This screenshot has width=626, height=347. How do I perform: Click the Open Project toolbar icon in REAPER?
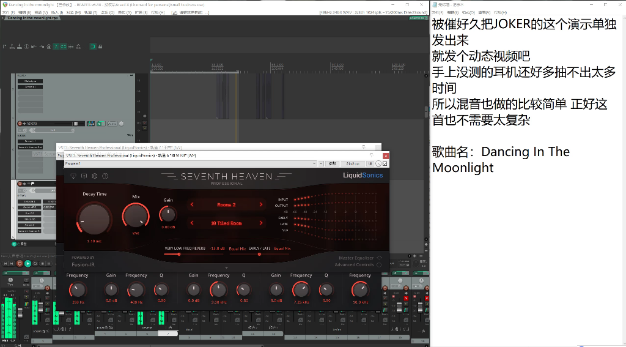tap(12, 47)
